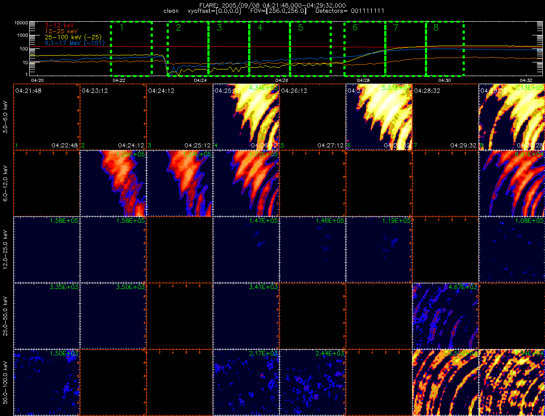Click the '10000' y-axis label

[21, 22]
